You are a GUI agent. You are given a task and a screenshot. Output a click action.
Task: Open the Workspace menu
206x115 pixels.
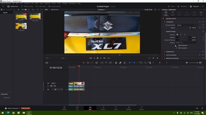72,4
